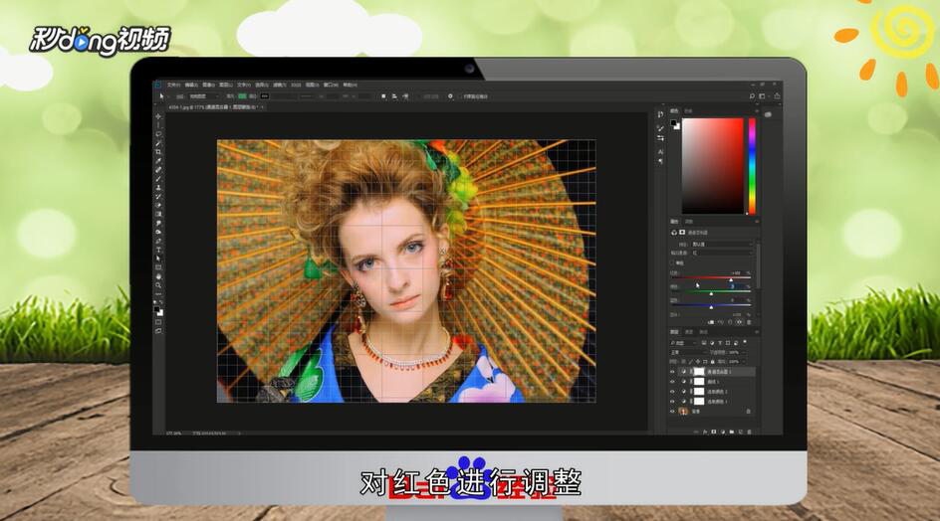The width and height of the screenshot is (940, 521).
Task: Open the layer filter type dropdown
Action: point(683,343)
